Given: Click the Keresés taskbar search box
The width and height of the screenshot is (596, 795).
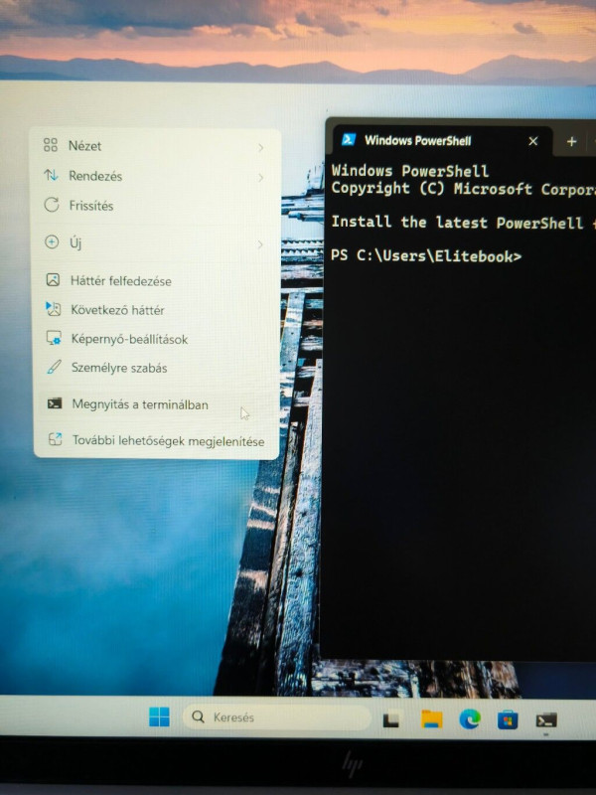Looking at the screenshot, I should click(x=276, y=716).
